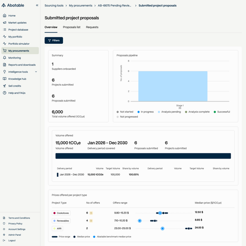This screenshot has height=246, width=246.
Task: Go to My procurements breadcrumb
Action: click(x=81, y=5)
